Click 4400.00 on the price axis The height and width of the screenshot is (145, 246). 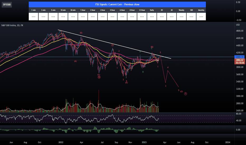pyautogui.click(x=240, y=45)
